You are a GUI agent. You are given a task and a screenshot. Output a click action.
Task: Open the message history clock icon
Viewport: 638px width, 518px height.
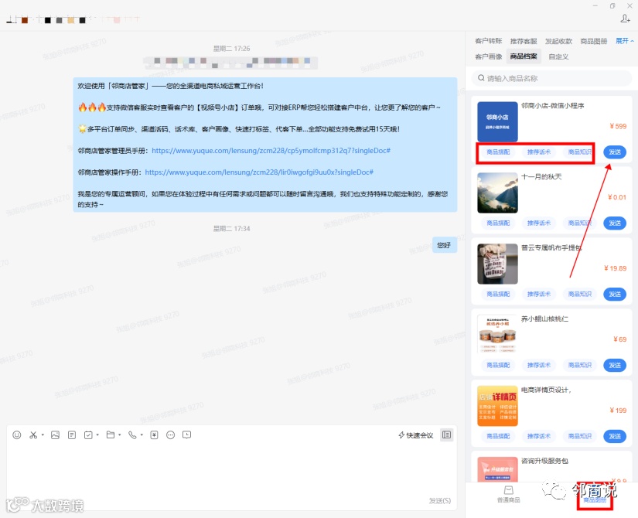point(187,435)
